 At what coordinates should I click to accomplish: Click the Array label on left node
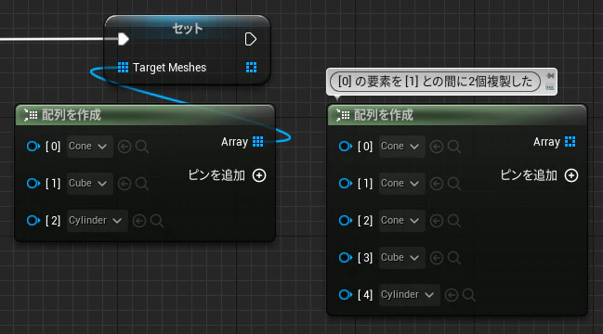click(x=234, y=142)
